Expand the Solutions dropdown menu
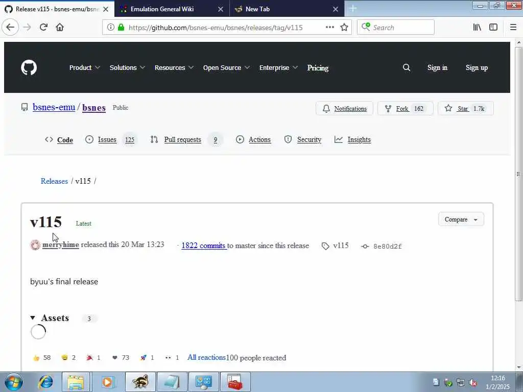 tap(127, 68)
